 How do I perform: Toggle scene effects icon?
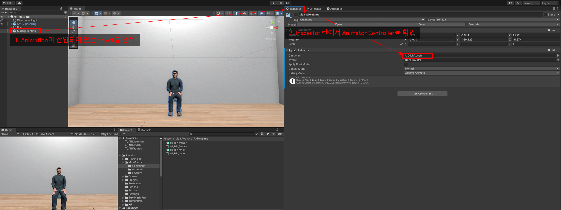(x=251, y=13)
